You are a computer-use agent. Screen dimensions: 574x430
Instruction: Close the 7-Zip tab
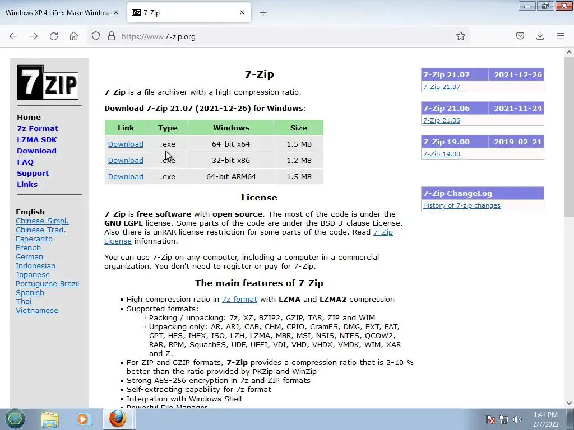coord(242,12)
